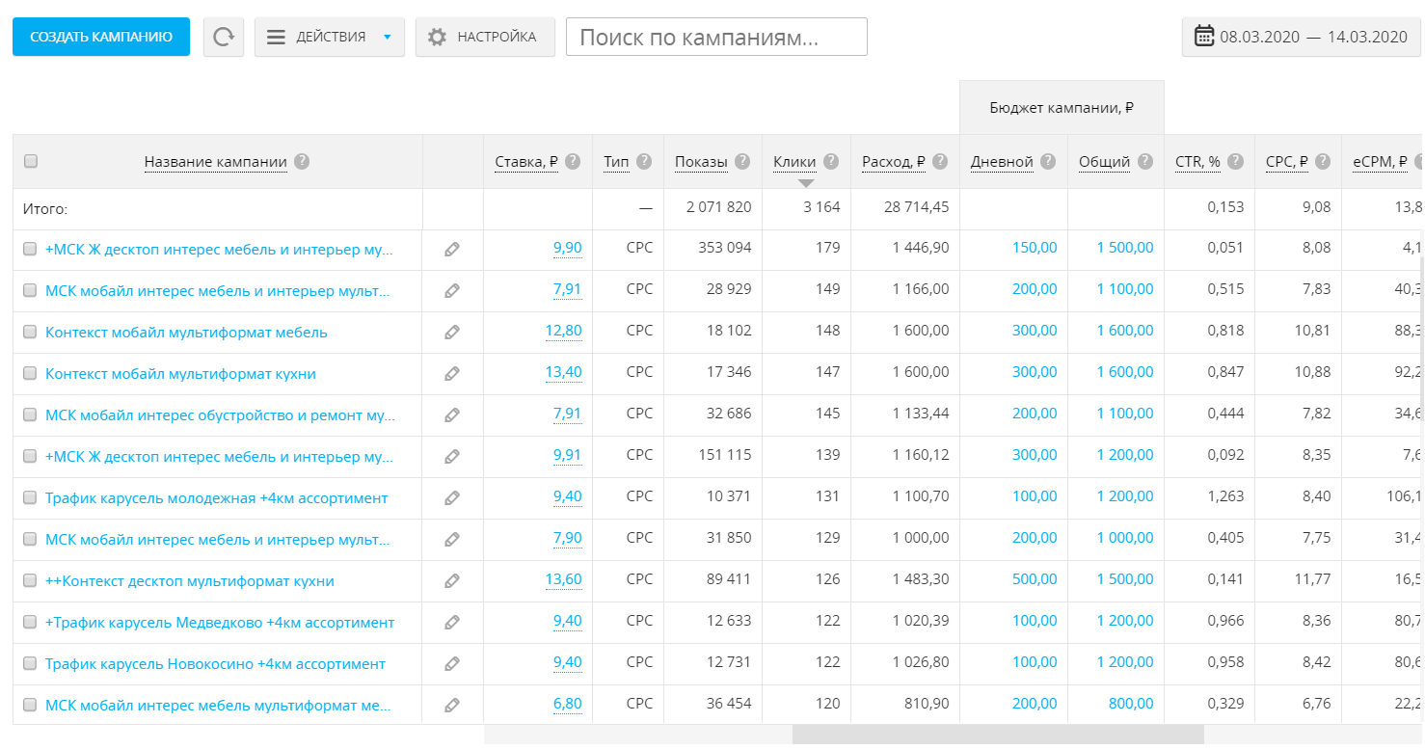Edit bid value 6,80 link
1425x749 pixels.
(x=568, y=704)
